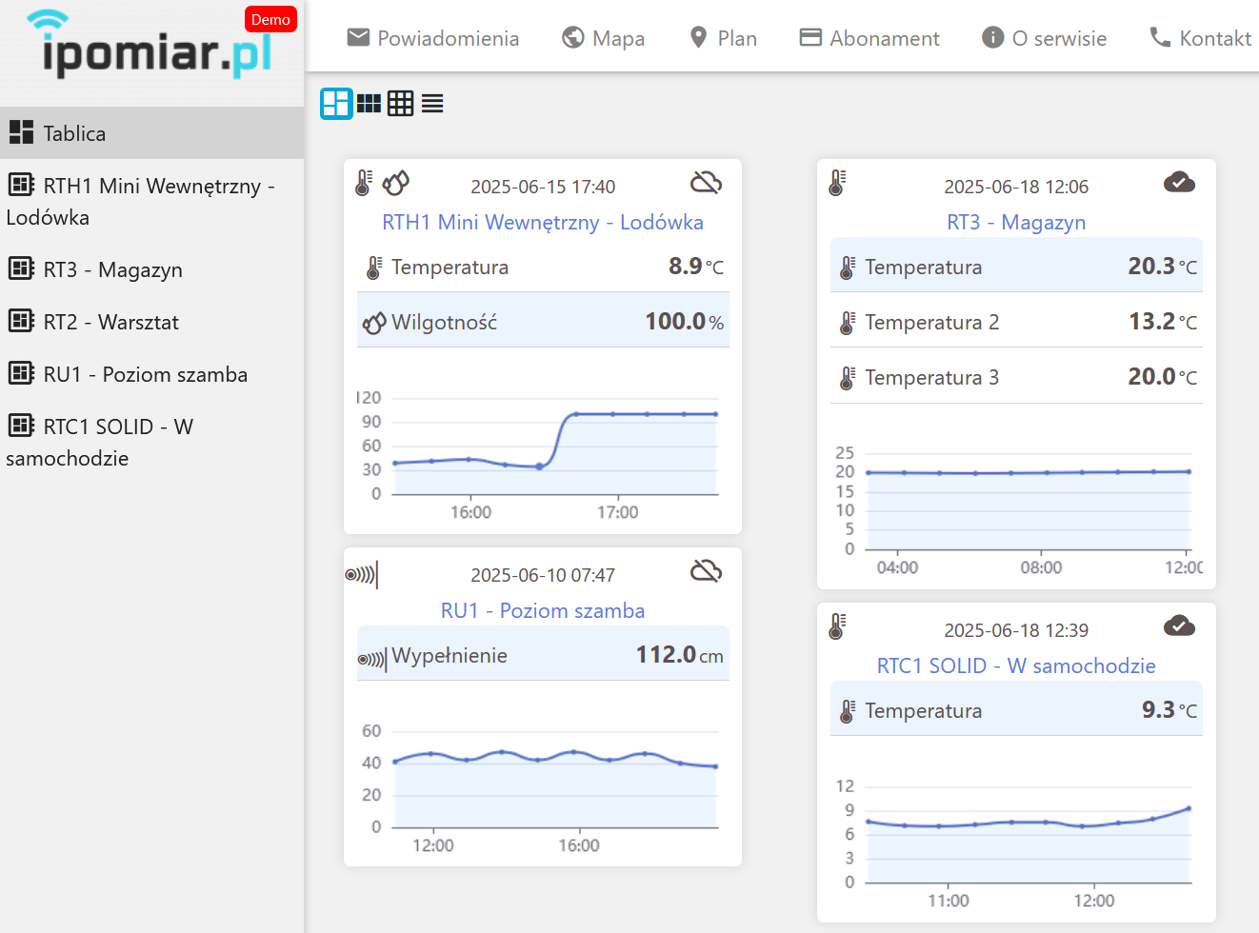The image size is (1259, 933).
Task: Select the Temperatura 2 row in RT3 card
Action: [1015, 322]
